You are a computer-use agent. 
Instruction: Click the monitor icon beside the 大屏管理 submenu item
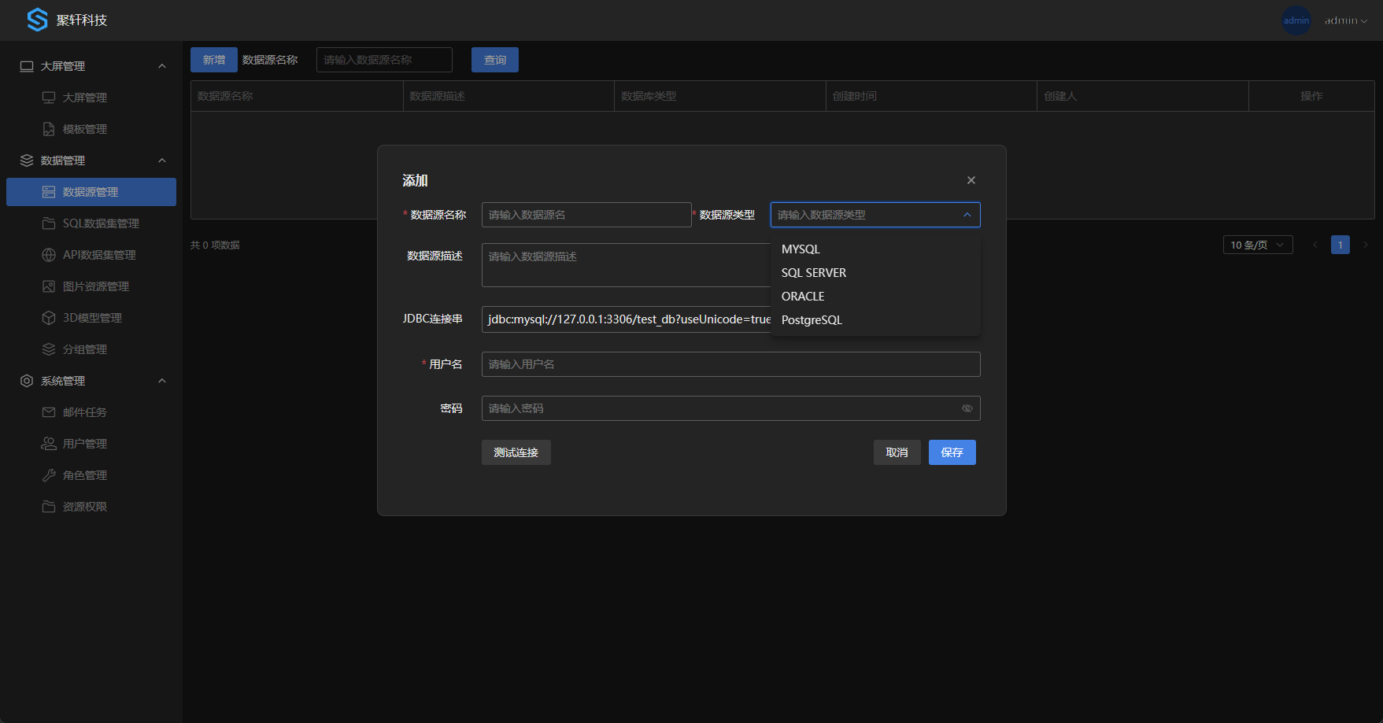[x=49, y=98]
